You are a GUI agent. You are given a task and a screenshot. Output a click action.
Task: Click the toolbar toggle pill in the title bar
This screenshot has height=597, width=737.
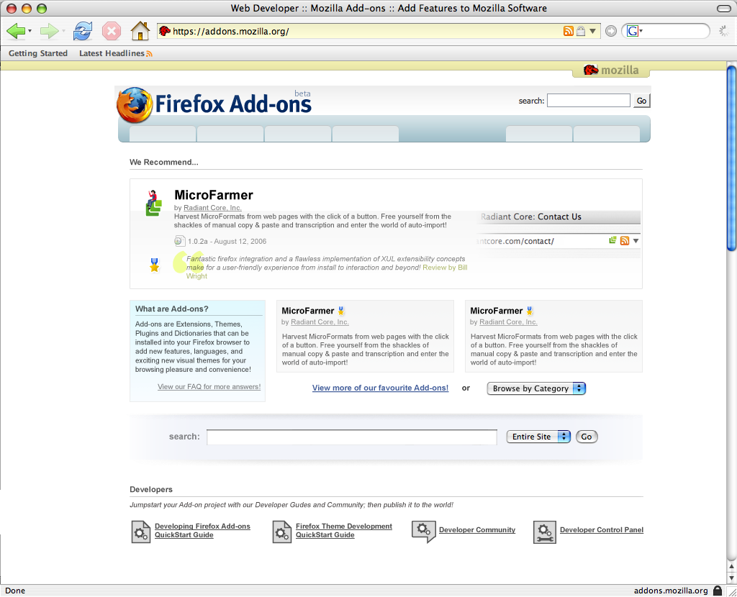click(724, 9)
